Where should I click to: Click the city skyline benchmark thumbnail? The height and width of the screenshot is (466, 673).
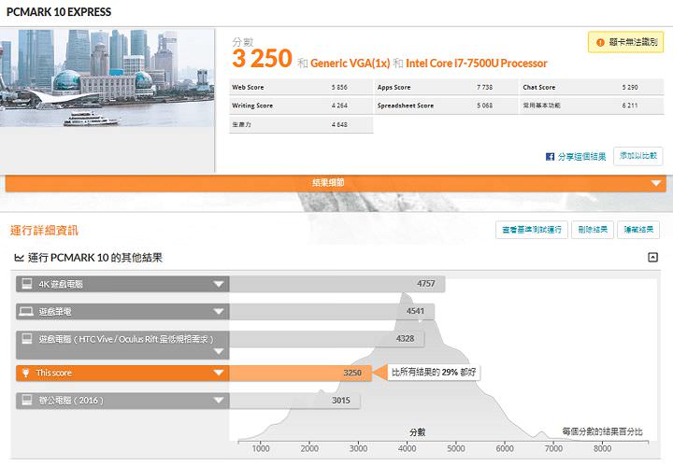click(x=107, y=79)
